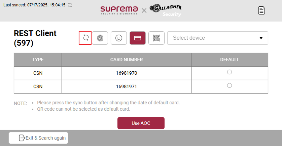Click the DEFAULT column header

[x=230, y=60]
